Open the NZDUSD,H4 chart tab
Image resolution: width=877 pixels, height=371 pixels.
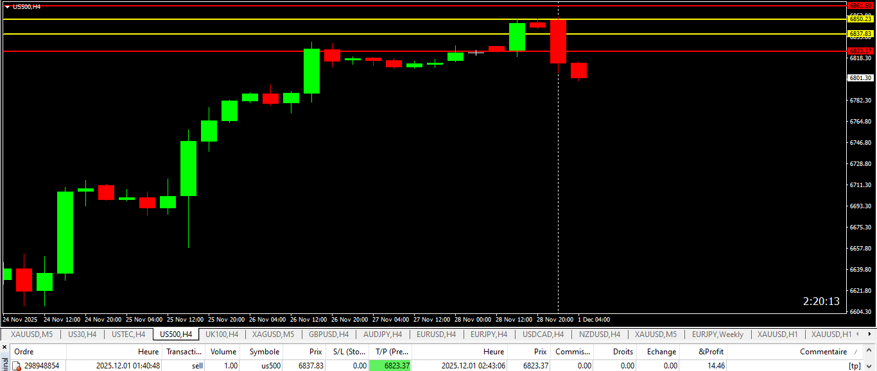[x=600, y=334]
